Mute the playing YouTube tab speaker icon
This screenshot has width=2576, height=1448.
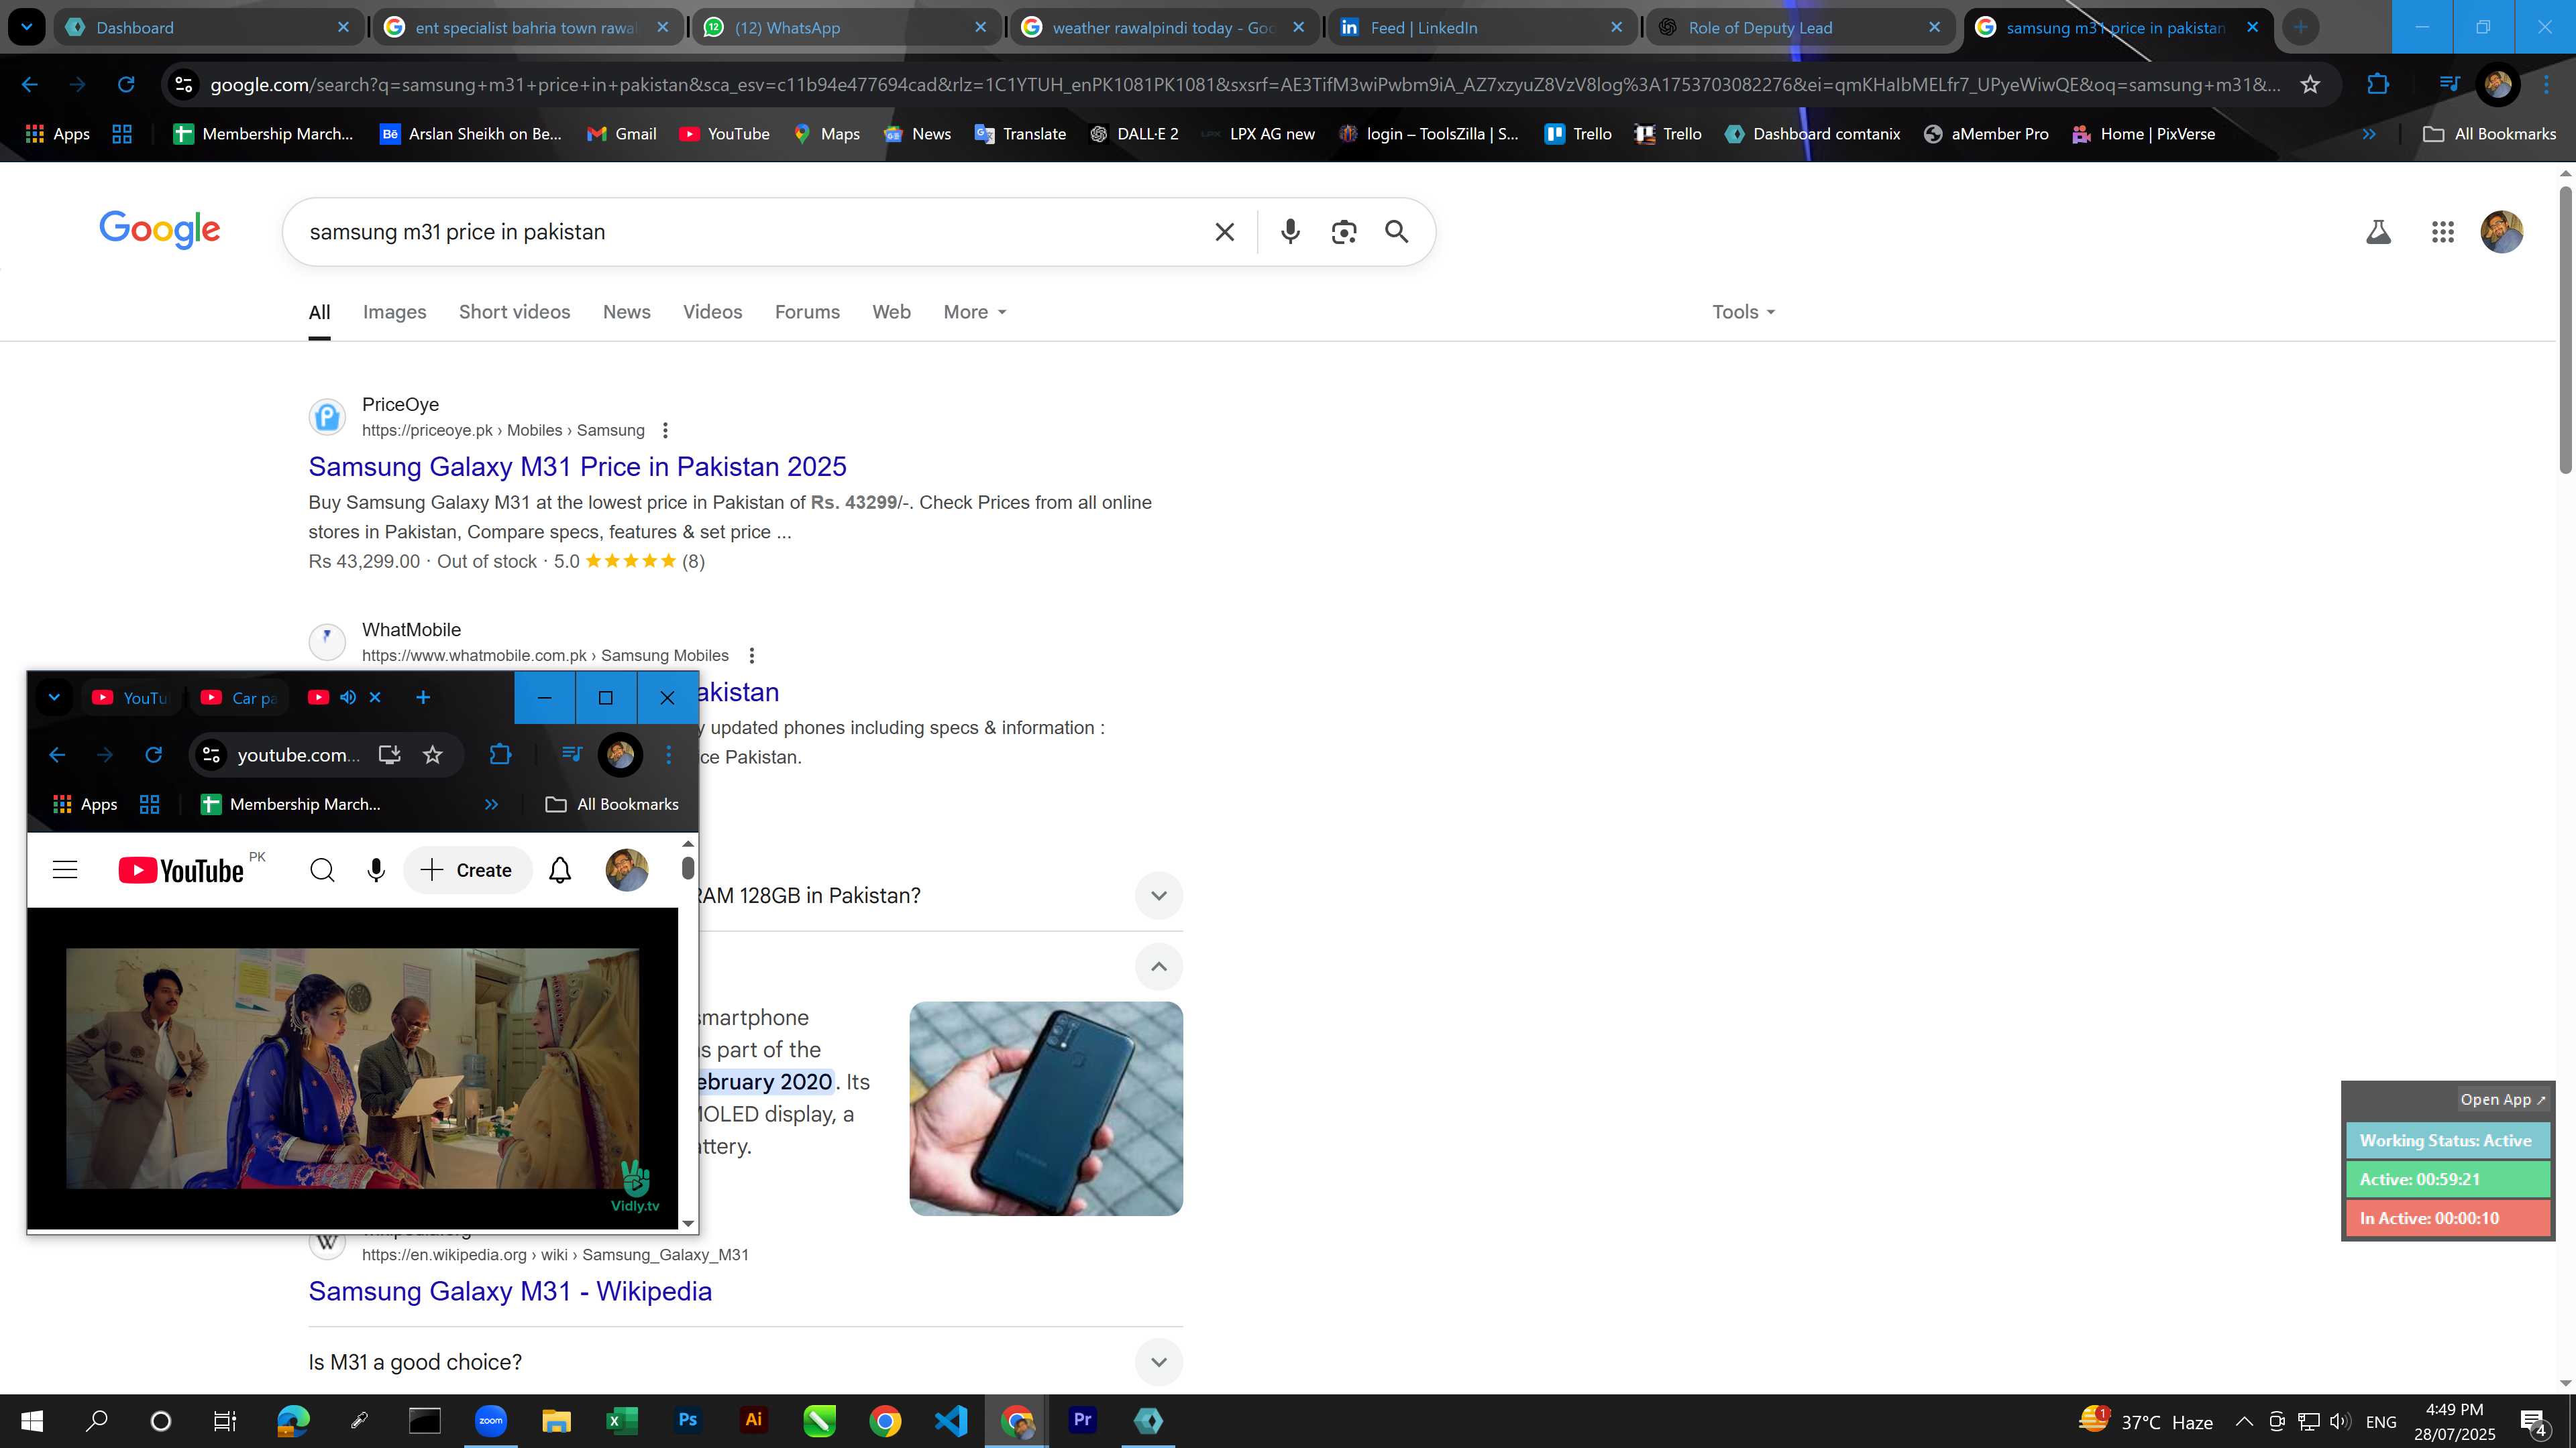tap(347, 697)
